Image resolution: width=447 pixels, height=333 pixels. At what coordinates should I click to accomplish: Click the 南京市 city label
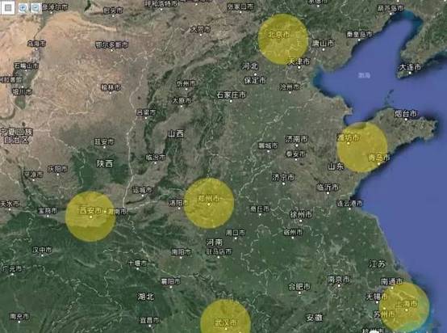[339, 280]
